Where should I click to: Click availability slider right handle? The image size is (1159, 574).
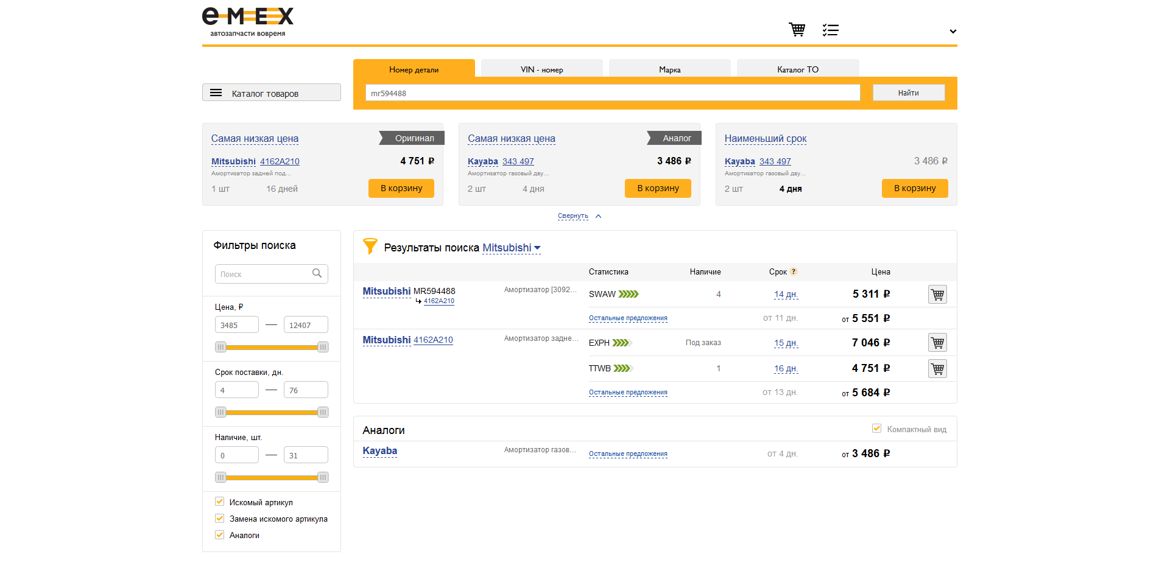(323, 477)
